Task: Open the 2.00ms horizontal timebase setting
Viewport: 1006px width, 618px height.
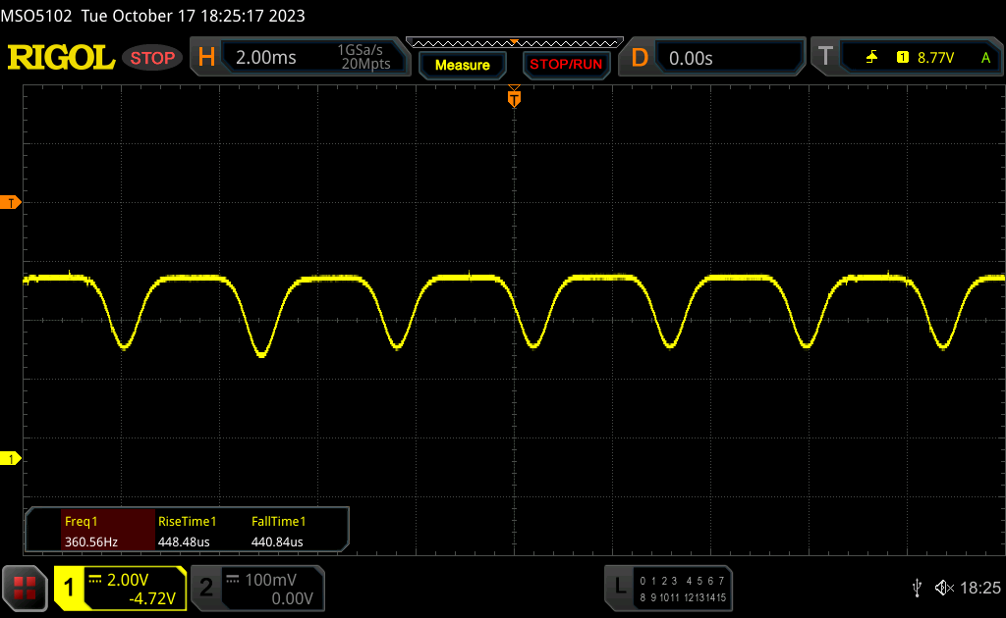Action: click(x=266, y=58)
